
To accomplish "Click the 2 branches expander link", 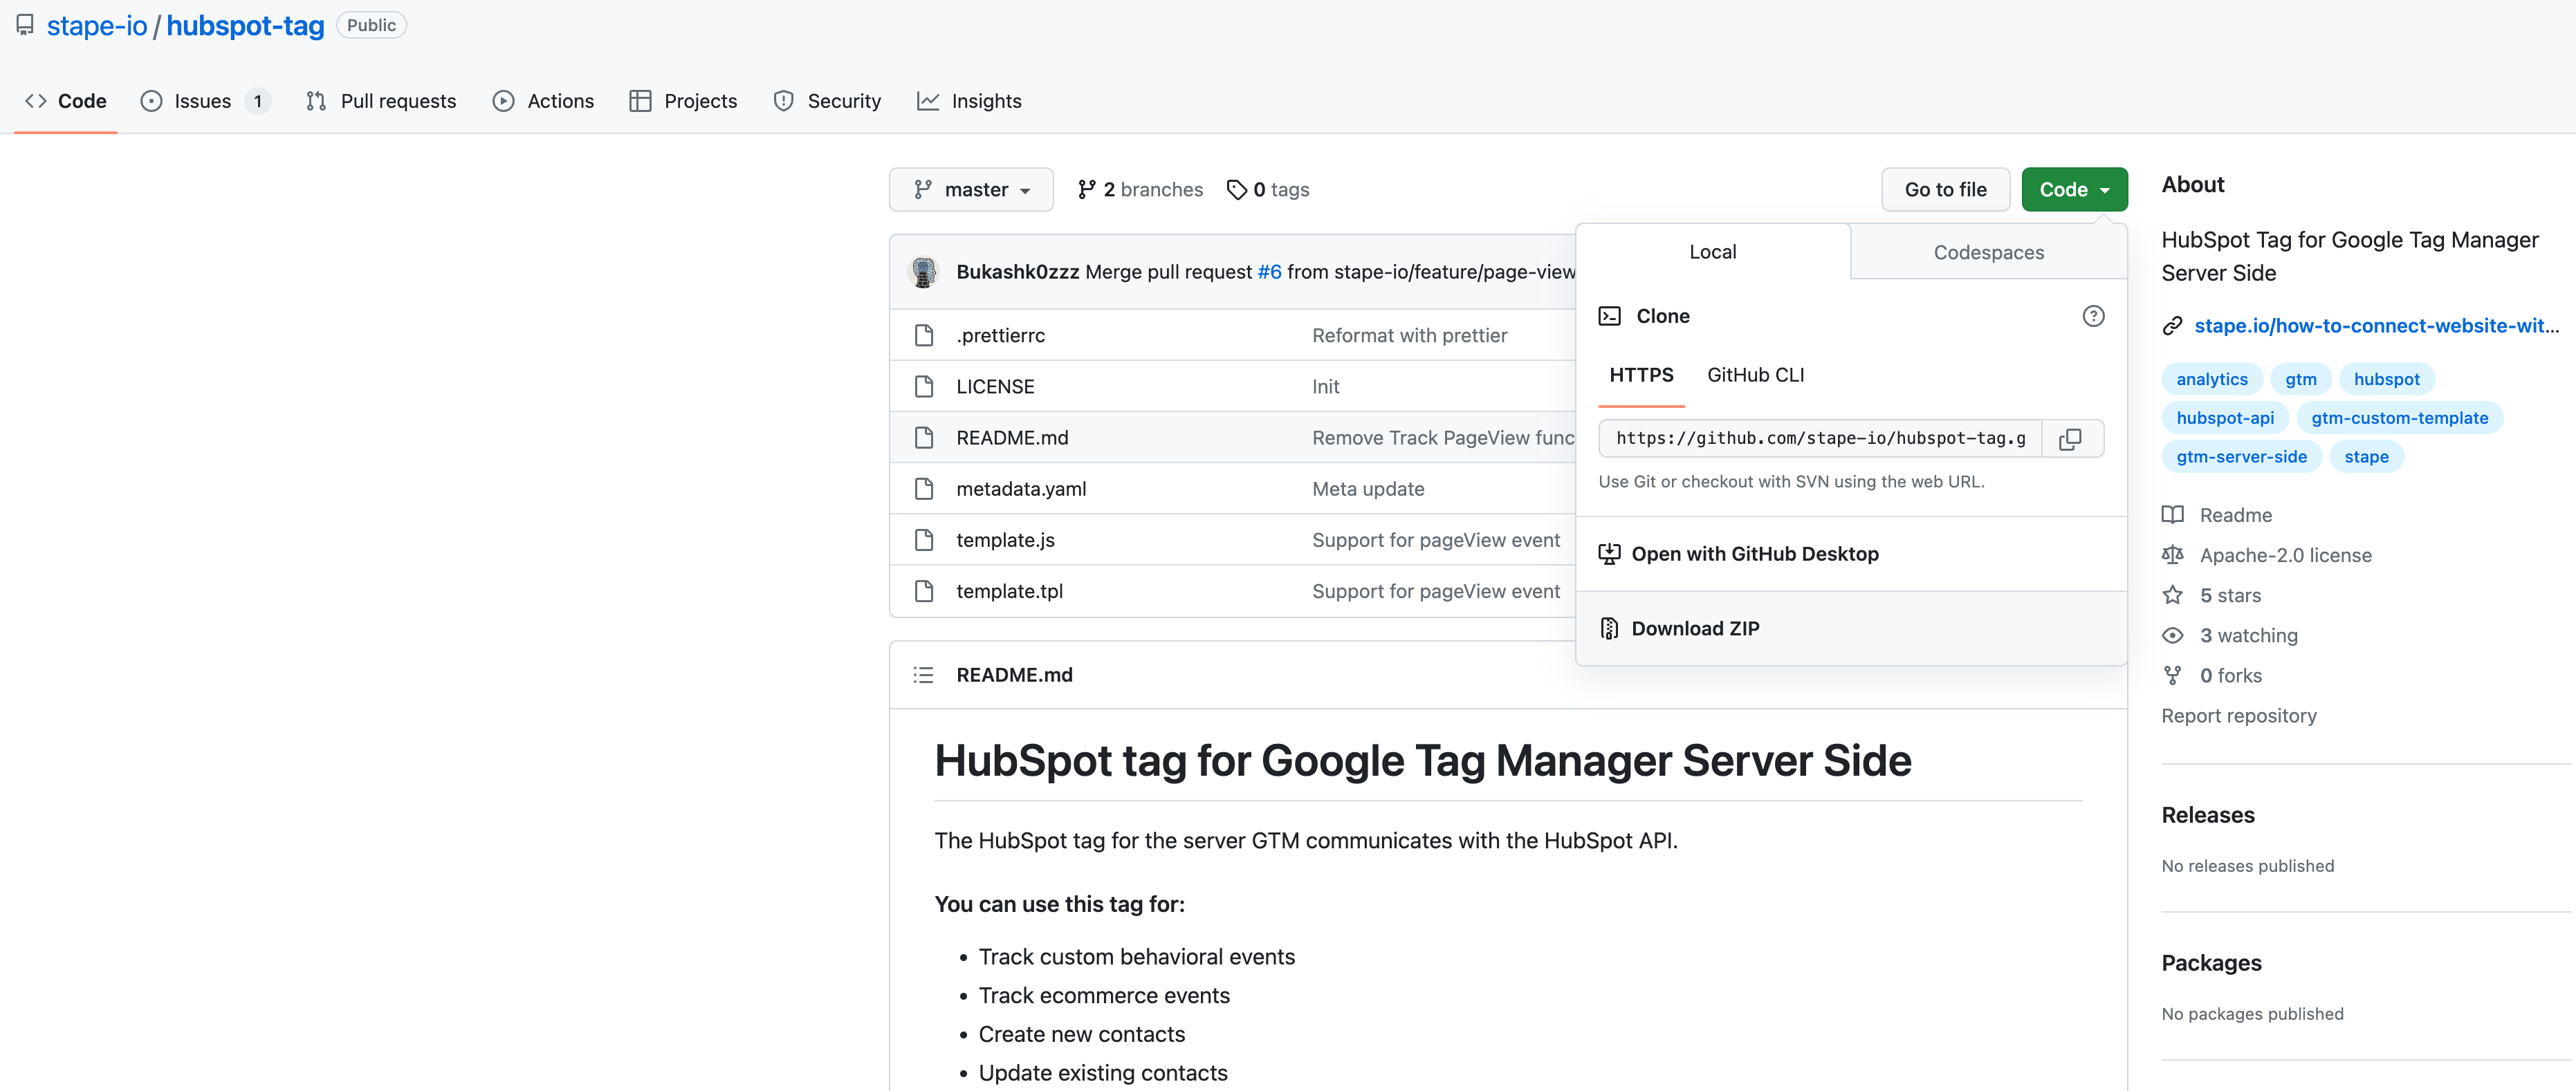I will coord(1139,189).
